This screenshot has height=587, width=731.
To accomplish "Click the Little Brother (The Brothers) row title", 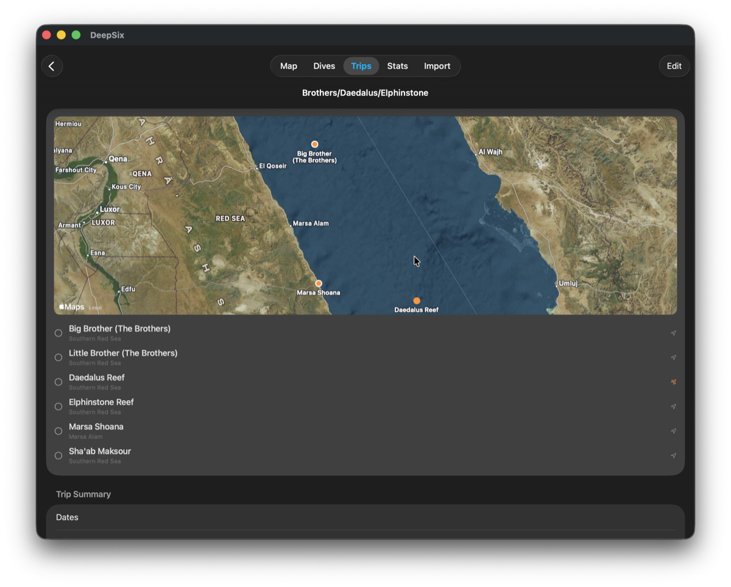I will 123,353.
